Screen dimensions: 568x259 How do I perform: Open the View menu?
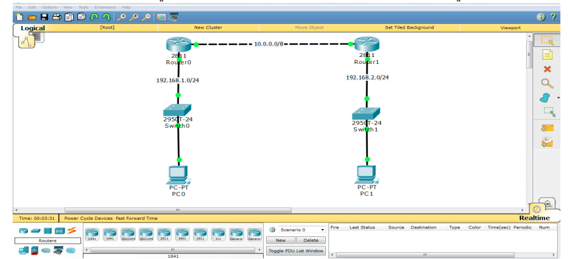click(67, 7)
